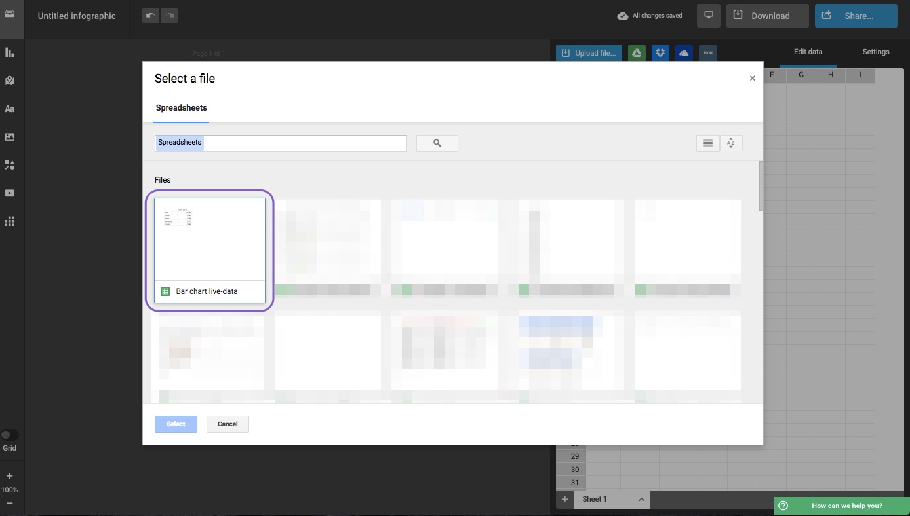The height and width of the screenshot is (516, 910).
Task: Toggle alphabetical sorting of files
Action: (x=731, y=143)
